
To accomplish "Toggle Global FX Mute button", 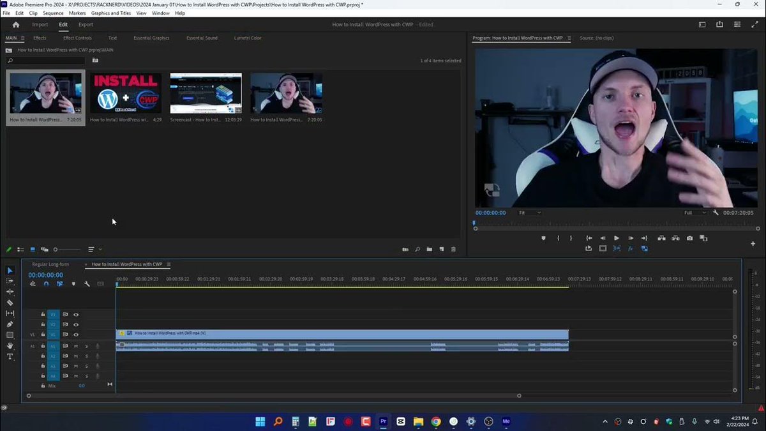I will click(631, 248).
